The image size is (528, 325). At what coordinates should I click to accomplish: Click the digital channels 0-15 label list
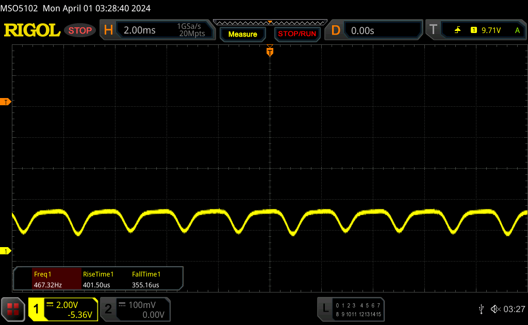358,310
